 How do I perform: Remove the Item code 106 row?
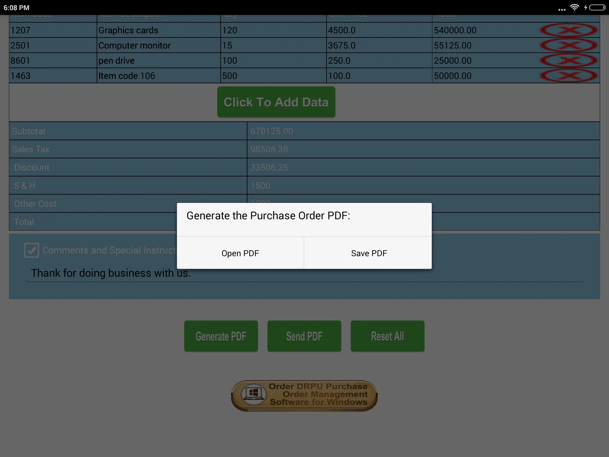568,76
